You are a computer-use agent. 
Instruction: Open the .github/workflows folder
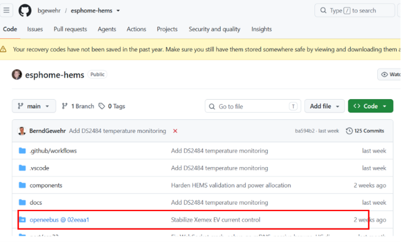pos(53,151)
